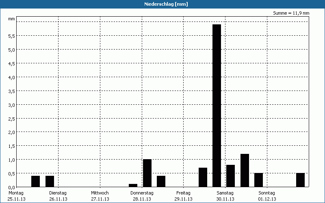
Task: Click the Niederschlag [mm] chart title
Action: click(166, 4)
